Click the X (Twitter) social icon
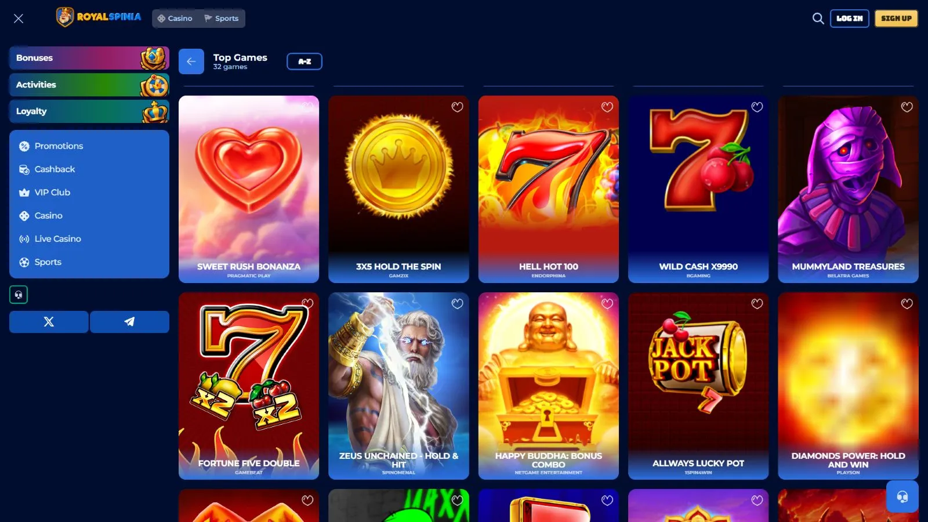This screenshot has height=522, width=928. coord(49,322)
